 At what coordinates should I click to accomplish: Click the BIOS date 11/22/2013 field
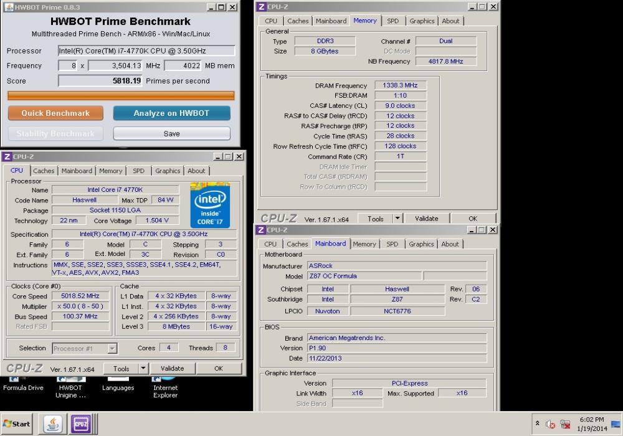click(397, 358)
